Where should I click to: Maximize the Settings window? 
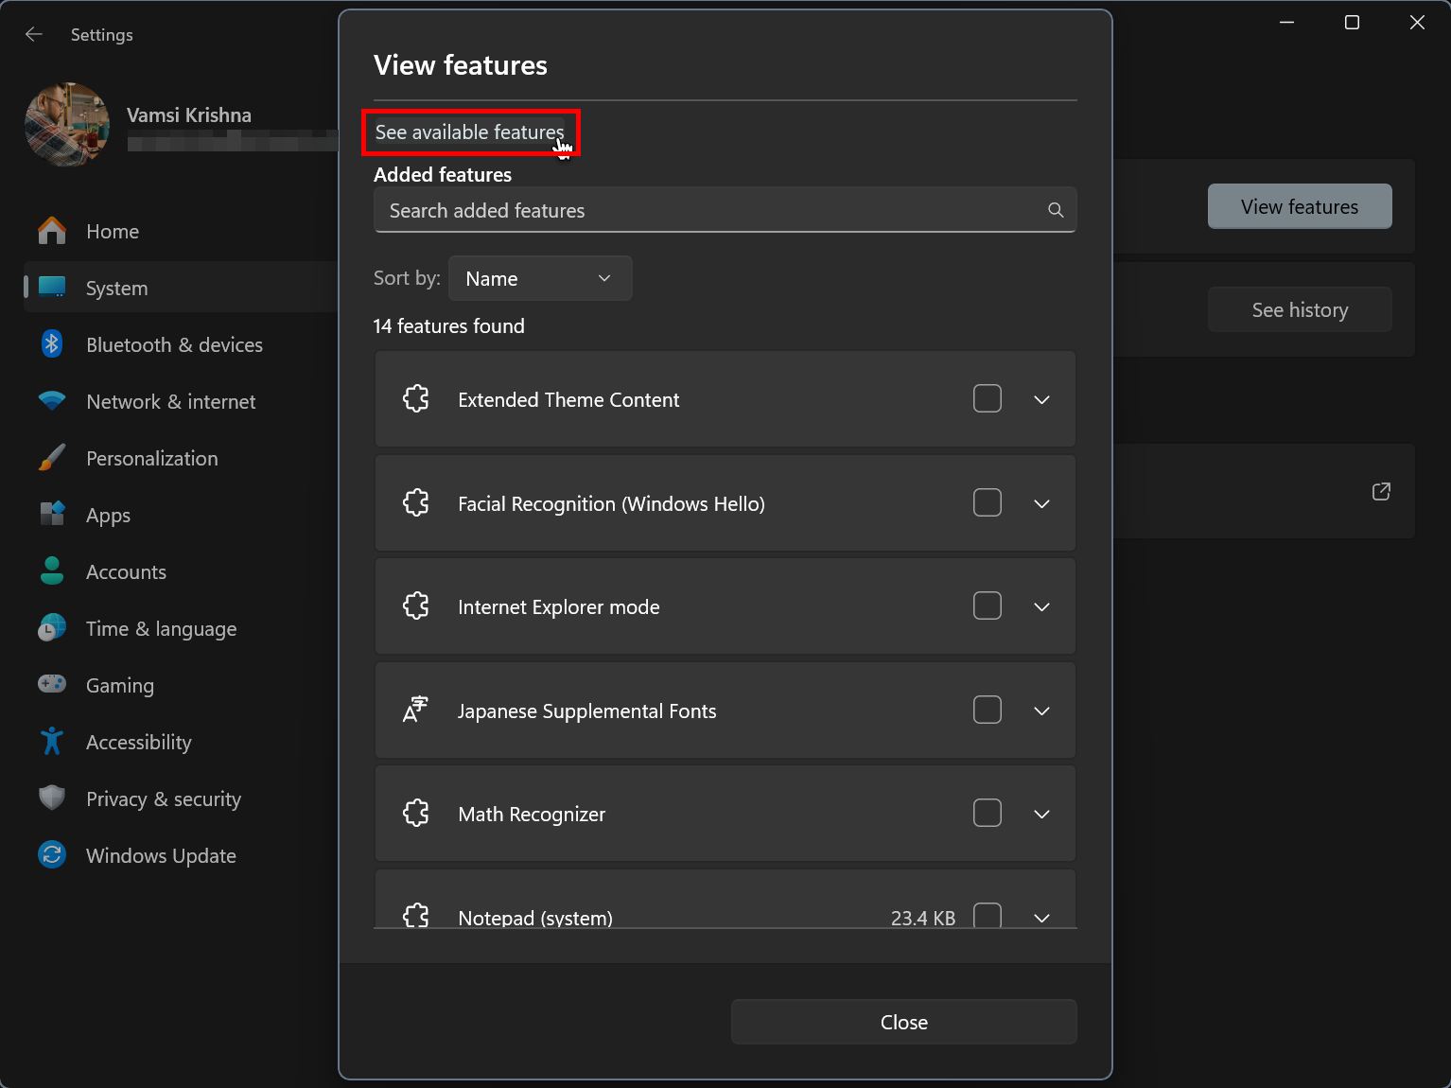(1352, 23)
